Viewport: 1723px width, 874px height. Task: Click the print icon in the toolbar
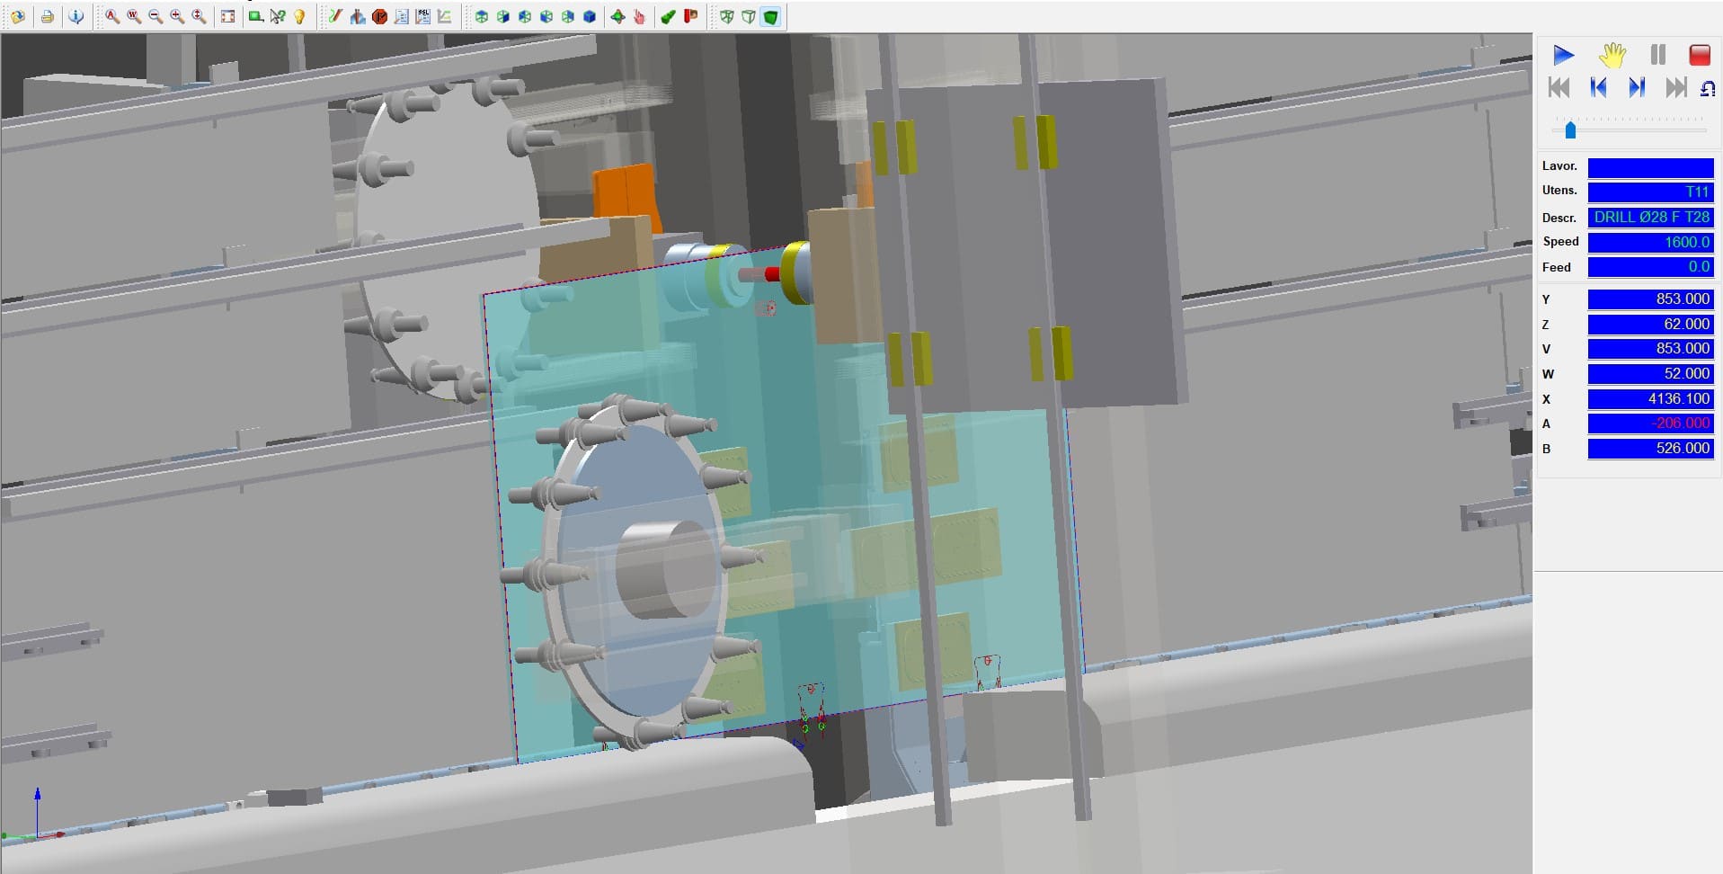pos(48,16)
